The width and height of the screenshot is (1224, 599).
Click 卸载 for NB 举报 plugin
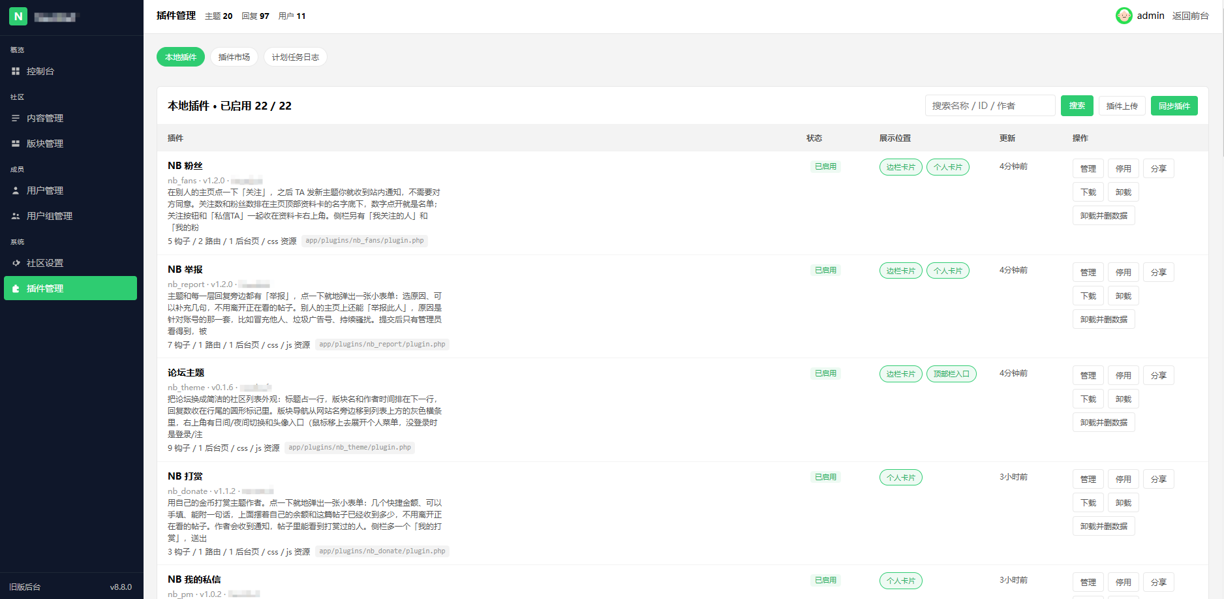1124,296
